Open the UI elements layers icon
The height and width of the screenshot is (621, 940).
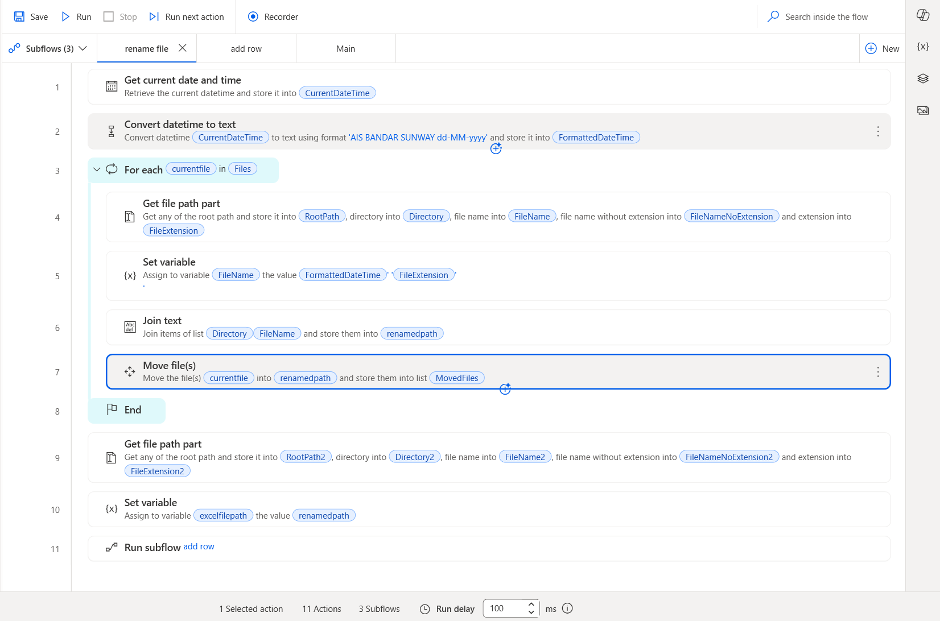[923, 78]
